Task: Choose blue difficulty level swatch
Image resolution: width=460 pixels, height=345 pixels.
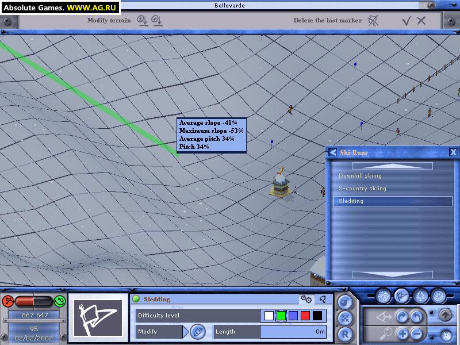Action: pos(293,316)
